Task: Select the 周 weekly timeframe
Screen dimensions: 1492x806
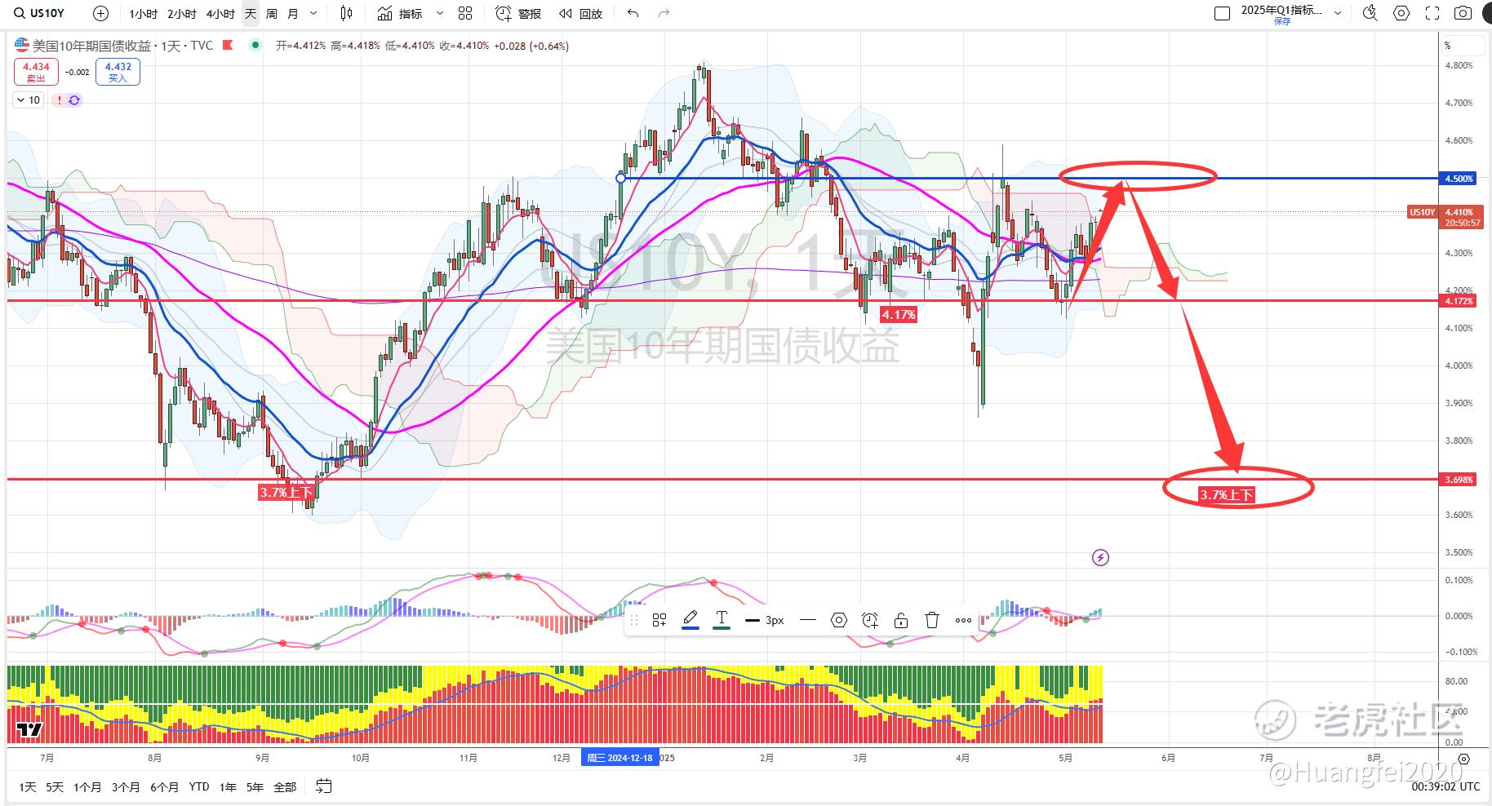Action: tap(271, 13)
